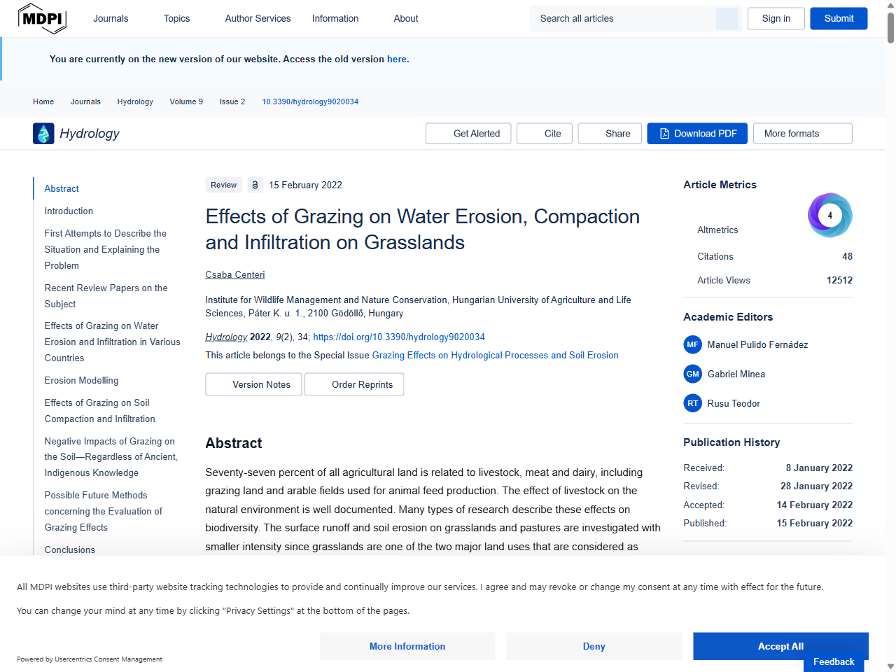This screenshot has width=896, height=672.
Task: Click the MF editor avatar
Action: coord(692,345)
